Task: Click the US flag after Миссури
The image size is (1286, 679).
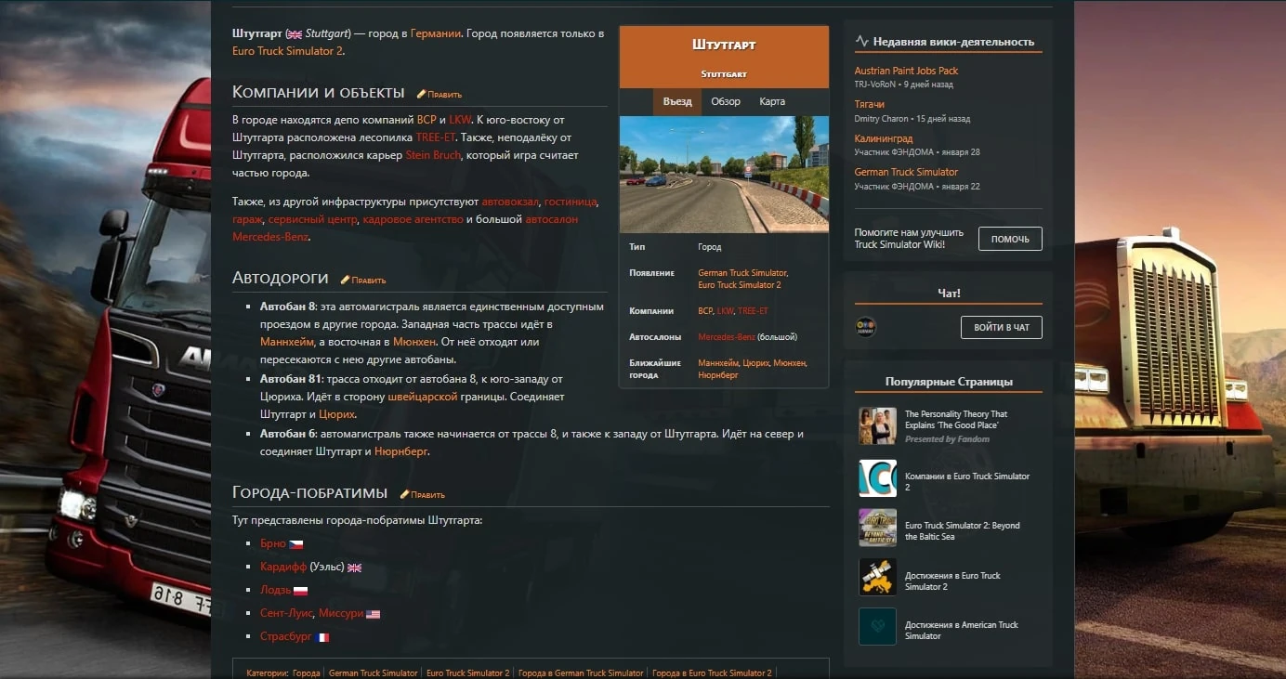Action: pos(373,614)
